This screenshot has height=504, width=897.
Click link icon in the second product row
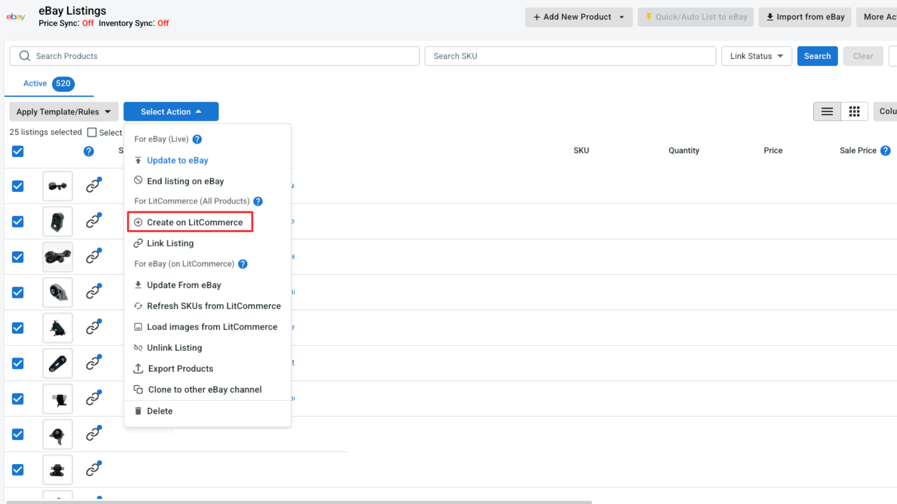point(93,221)
